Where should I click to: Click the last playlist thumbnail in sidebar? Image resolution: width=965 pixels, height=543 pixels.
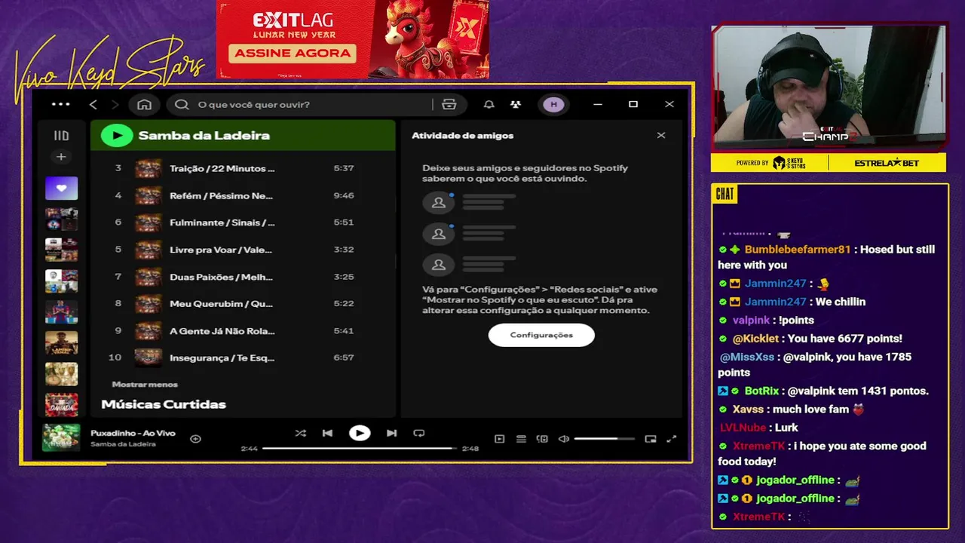click(61, 405)
